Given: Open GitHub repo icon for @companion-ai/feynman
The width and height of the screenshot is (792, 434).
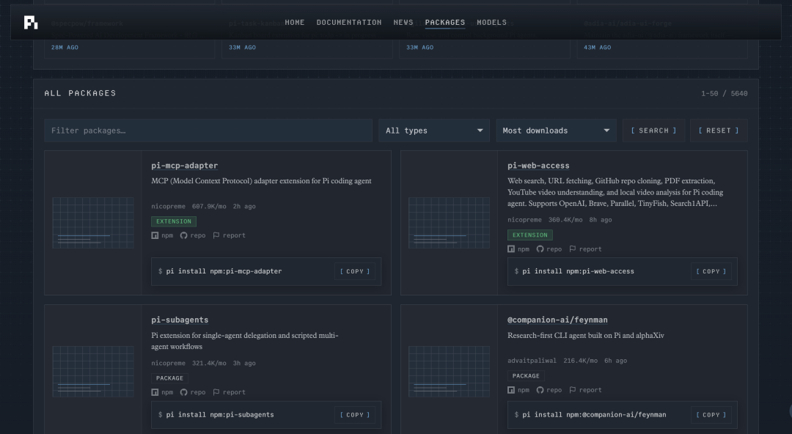Looking at the screenshot, I should point(549,390).
